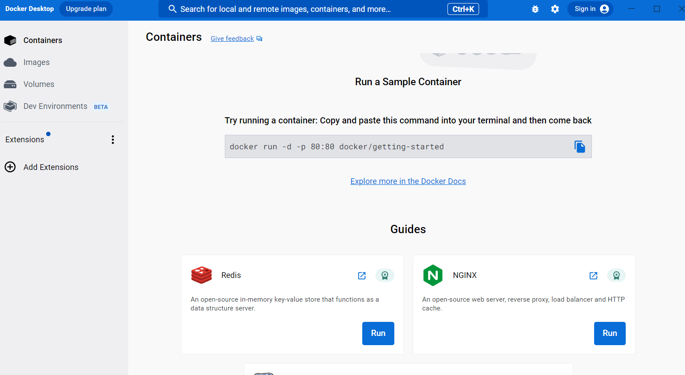Open the Extensions three-dot menu
685x375 pixels.
tap(113, 140)
